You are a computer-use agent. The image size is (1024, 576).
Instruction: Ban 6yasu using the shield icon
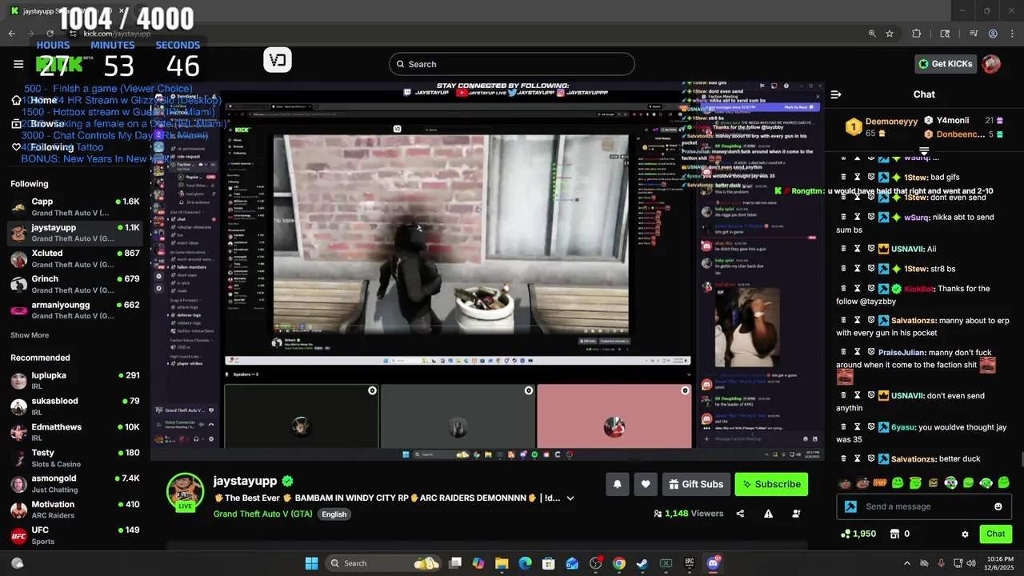coord(871,426)
